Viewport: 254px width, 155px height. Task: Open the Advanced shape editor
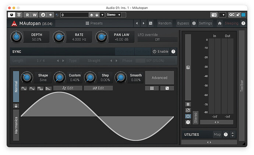coord(159,78)
